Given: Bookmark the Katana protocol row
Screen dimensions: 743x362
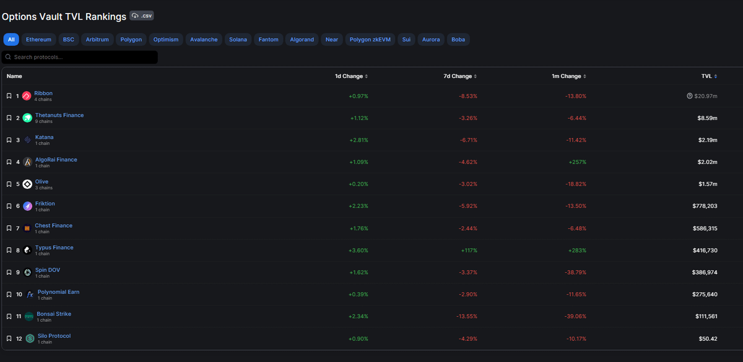Looking at the screenshot, I should tap(9, 140).
